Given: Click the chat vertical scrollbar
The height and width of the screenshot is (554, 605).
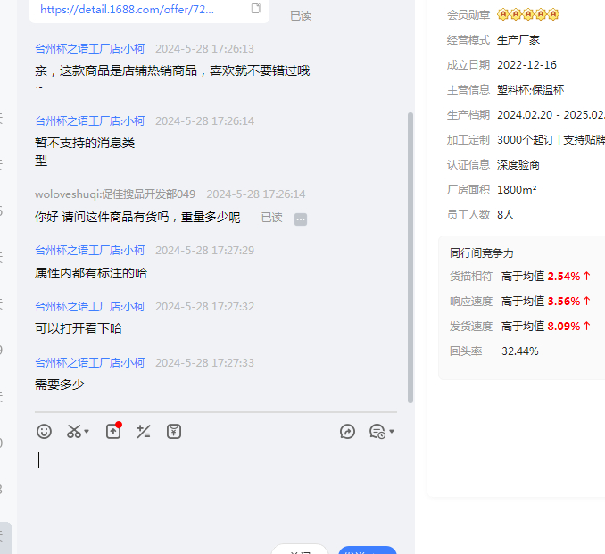Looking at the screenshot, I should coord(410,259).
